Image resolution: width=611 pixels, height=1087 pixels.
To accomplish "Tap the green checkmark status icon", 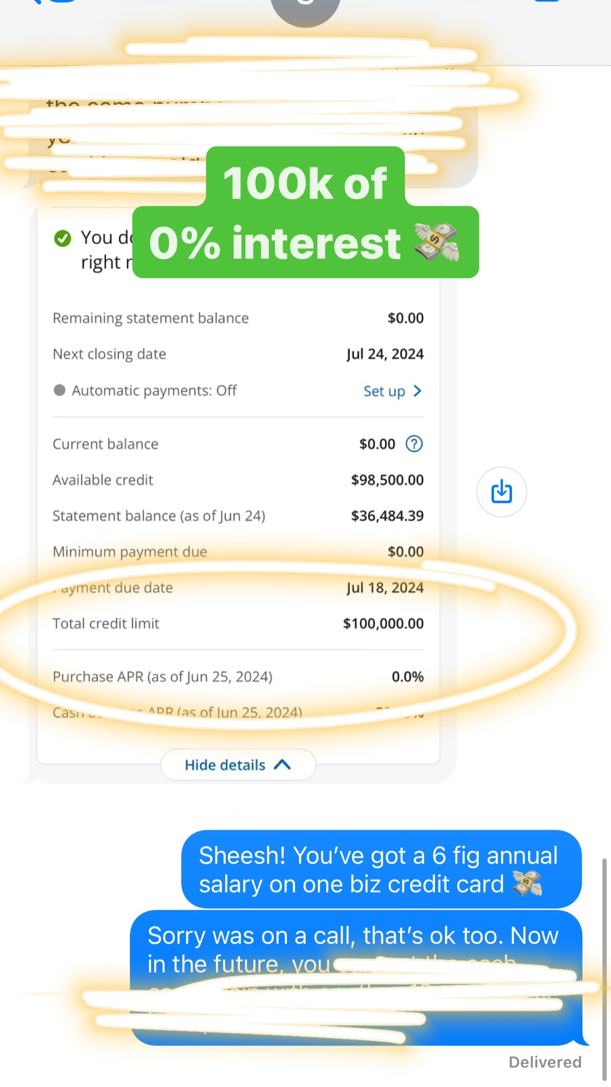I will [62, 238].
